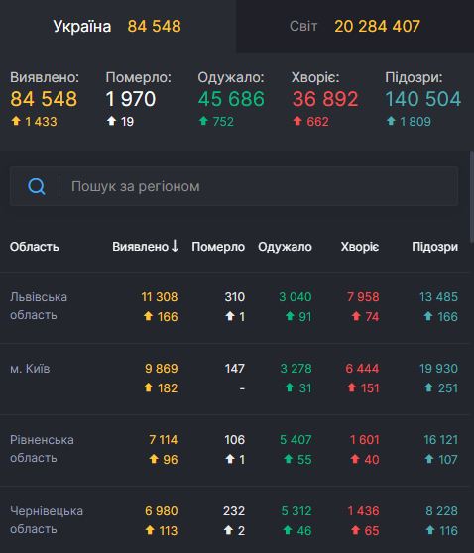
Task: Sort table by Підозри column header
Action: 434,247
